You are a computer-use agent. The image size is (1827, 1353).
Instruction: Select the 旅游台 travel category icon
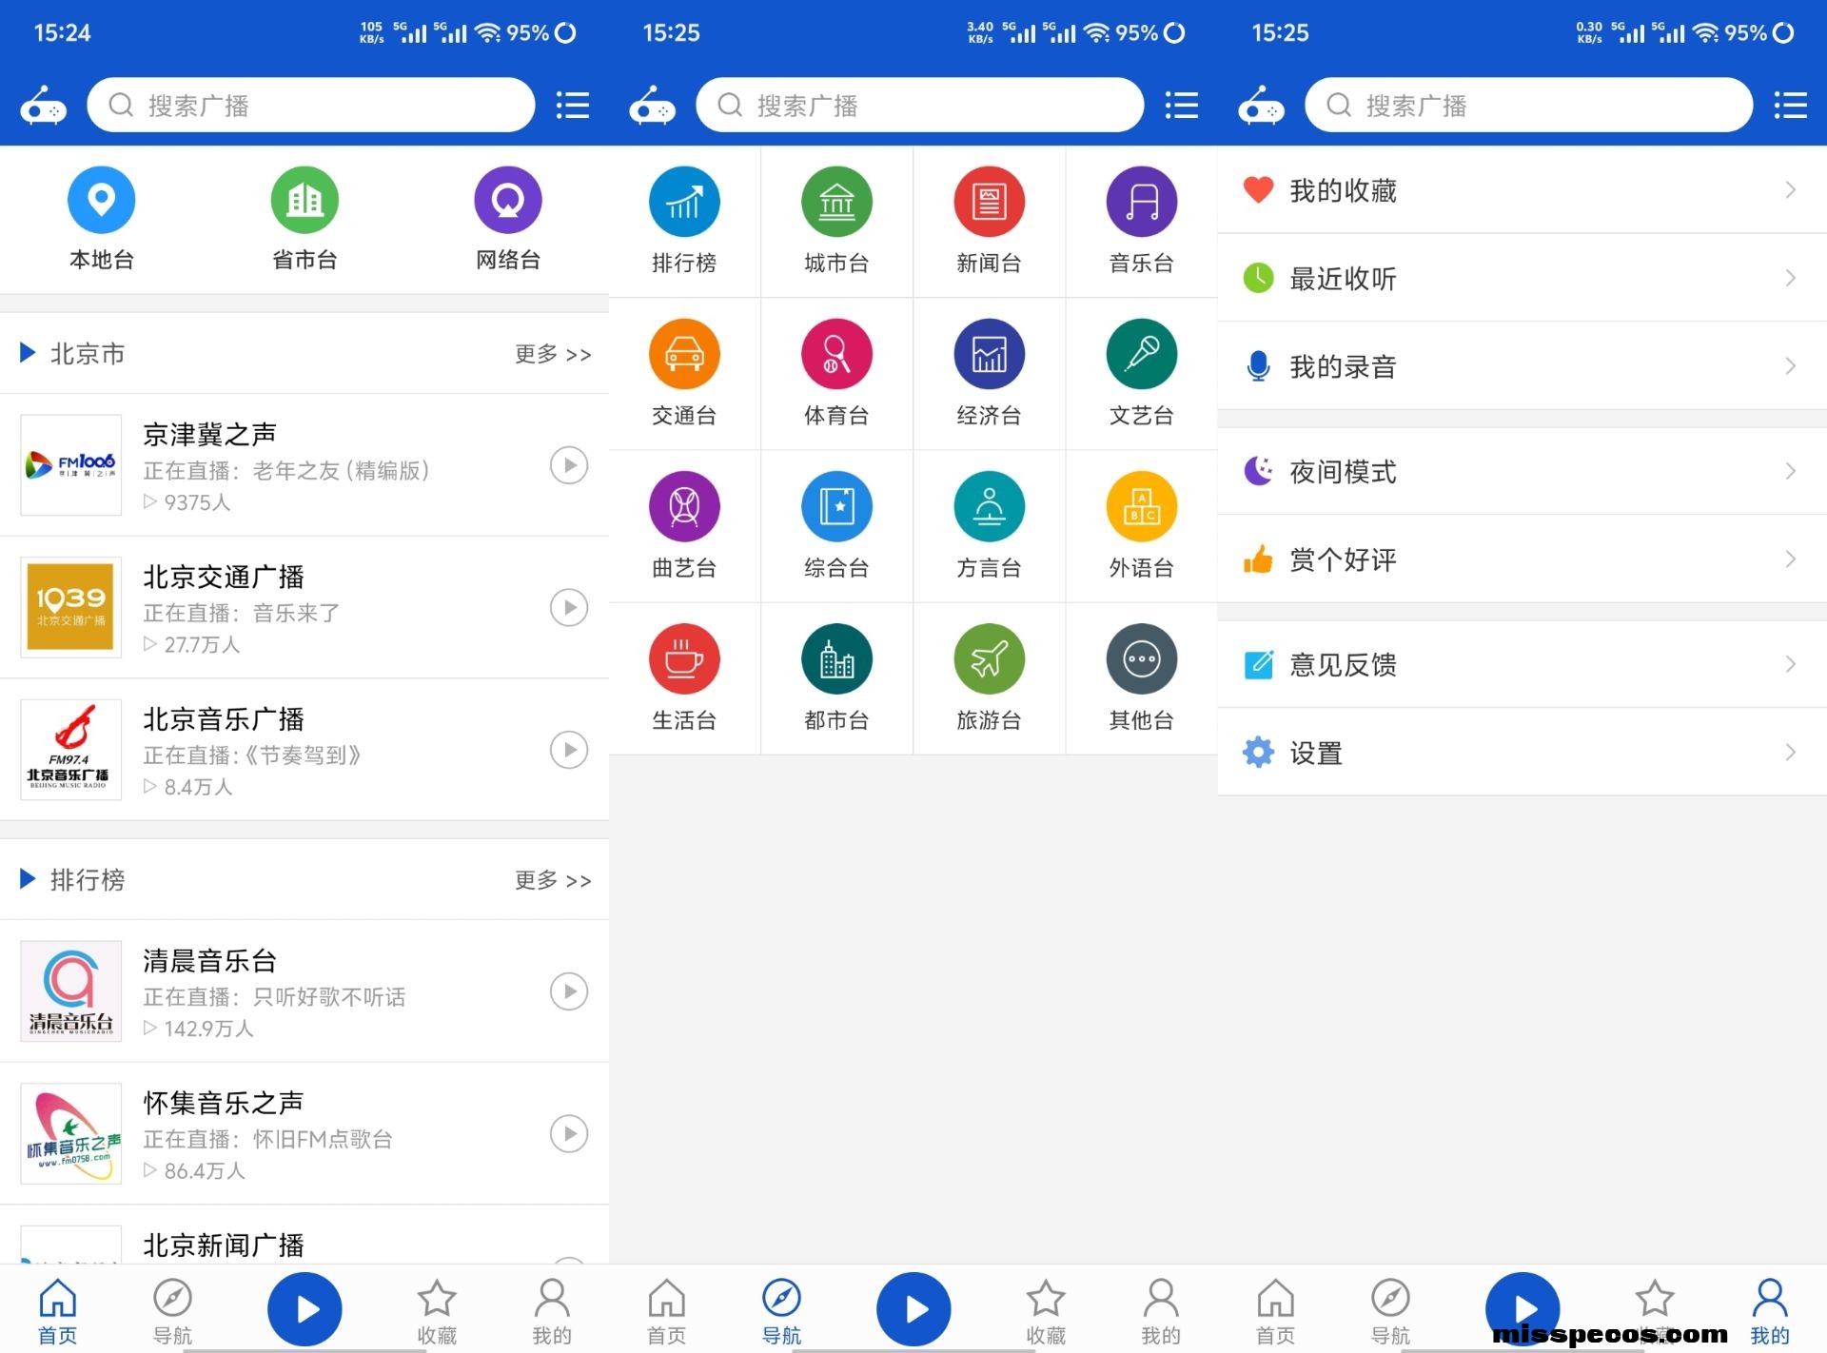[989, 658]
